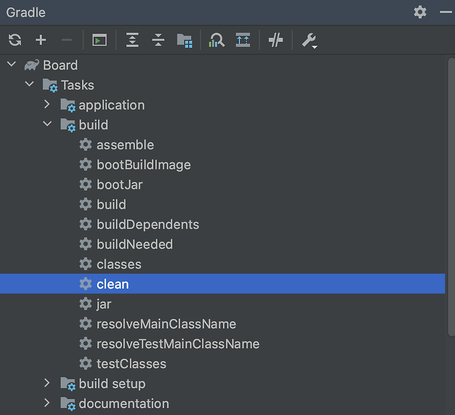
Task: Open build tool settings wrench
Action: [309, 40]
